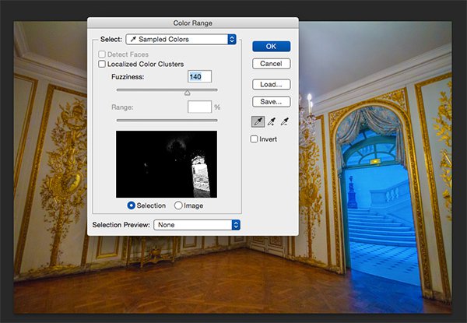The height and width of the screenshot is (323, 467).
Task: Click the Save... button
Action: click(x=271, y=101)
